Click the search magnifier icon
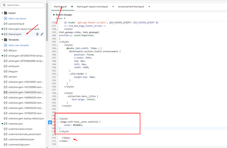227x148 pixels. click(5, 5)
